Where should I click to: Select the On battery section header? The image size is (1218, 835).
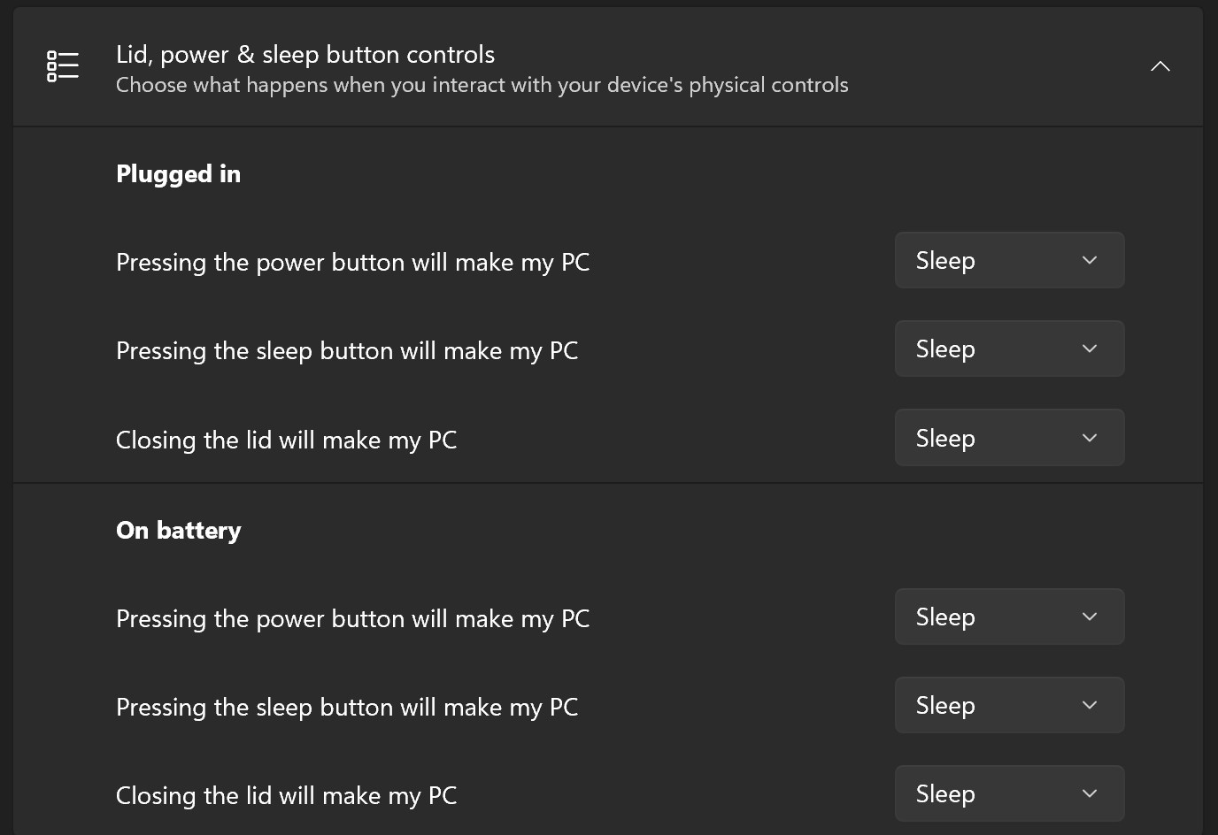tap(178, 530)
